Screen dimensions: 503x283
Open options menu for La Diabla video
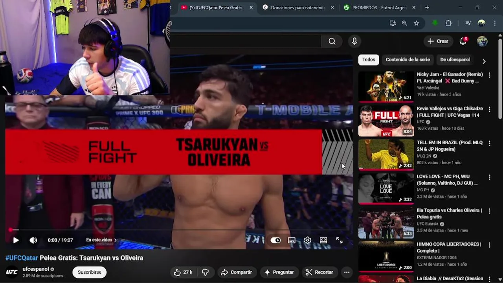pyautogui.click(x=490, y=279)
